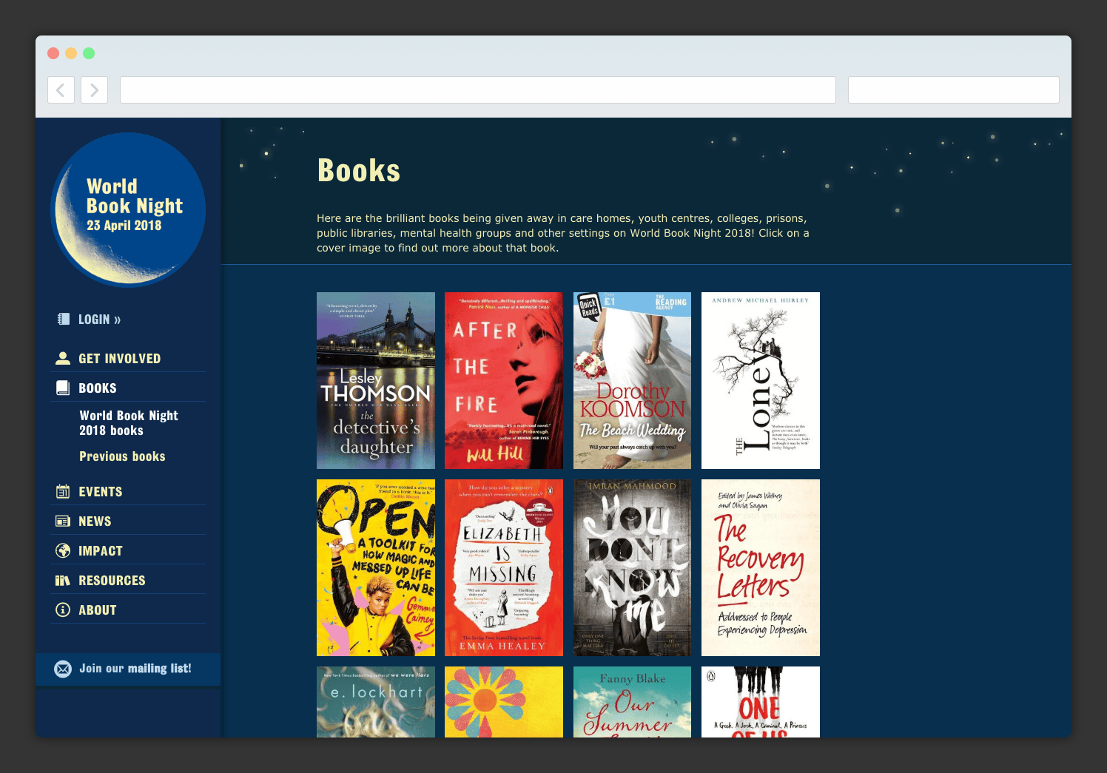
Task: Open the LOGIN menu link
Action: pyautogui.click(x=100, y=320)
